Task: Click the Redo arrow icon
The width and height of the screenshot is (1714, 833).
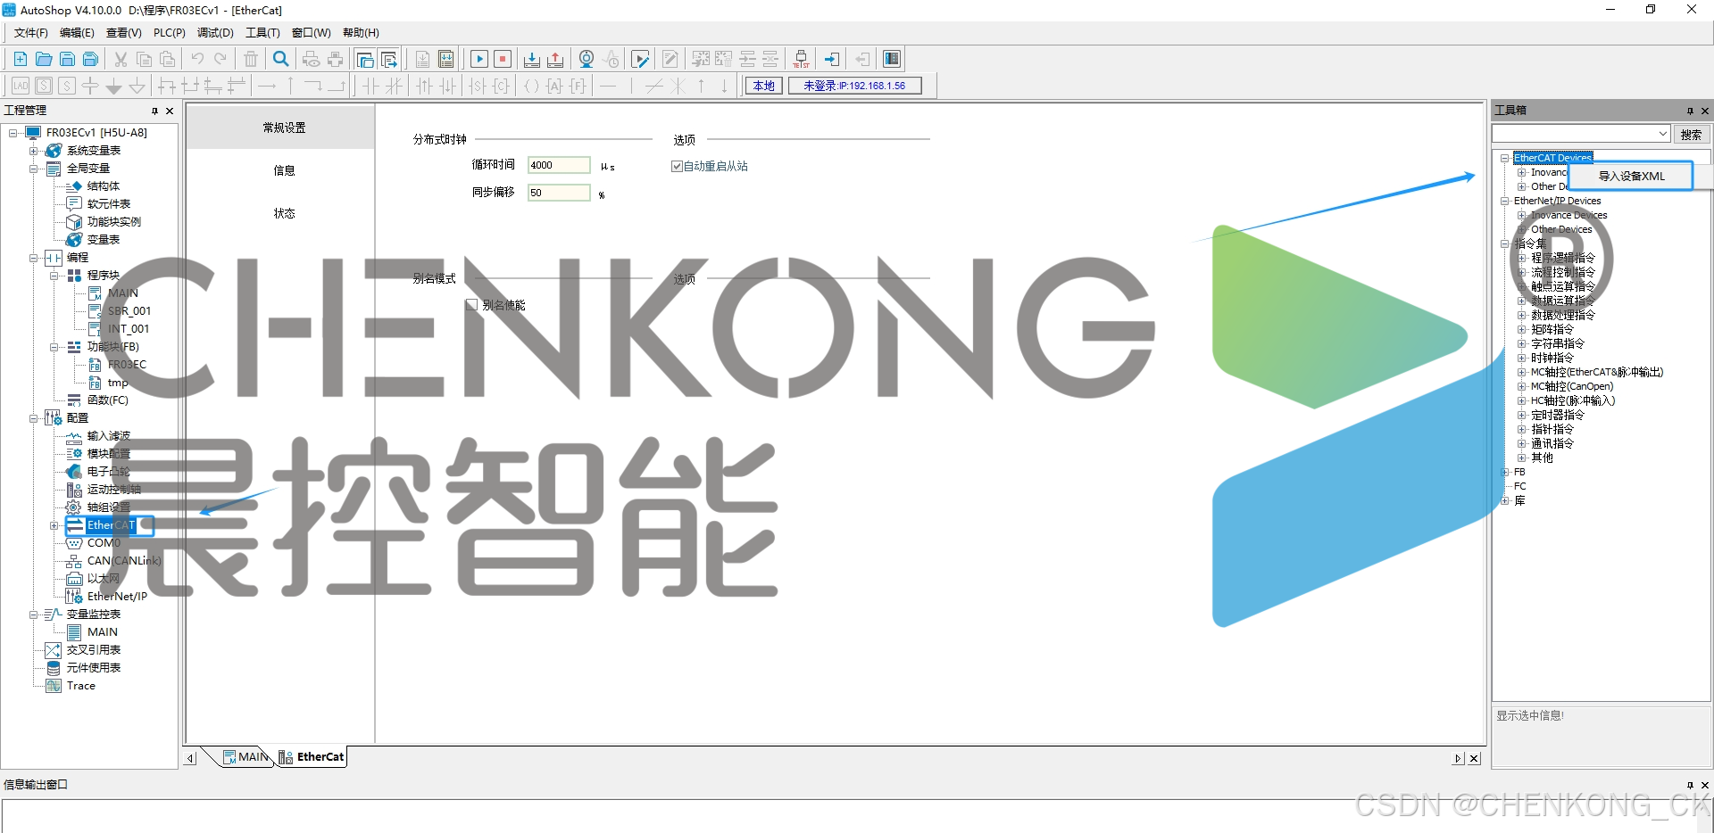Action: tap(220, 59)
